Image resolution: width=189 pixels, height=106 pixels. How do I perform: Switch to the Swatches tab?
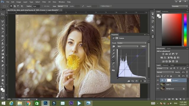tap(165, 11)
